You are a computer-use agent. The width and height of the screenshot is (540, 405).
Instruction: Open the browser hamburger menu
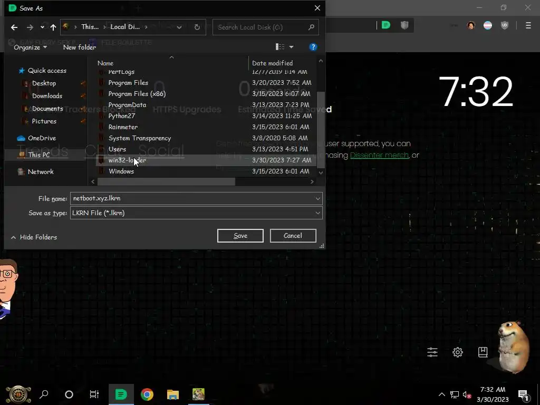click(528, 25)
